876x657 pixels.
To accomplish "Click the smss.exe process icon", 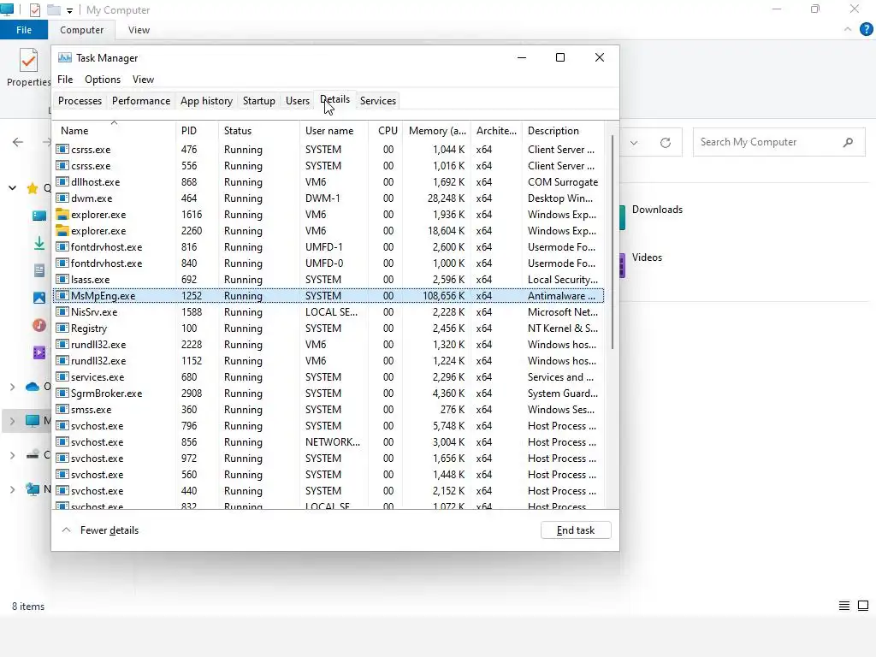I will tap(62, 409).
